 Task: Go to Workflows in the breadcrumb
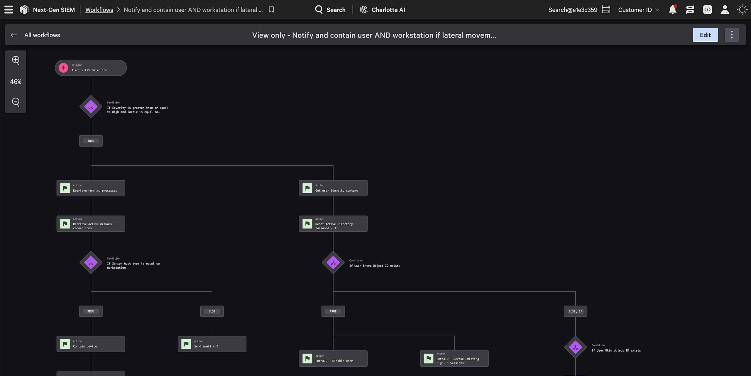click(x=99, y=10)
